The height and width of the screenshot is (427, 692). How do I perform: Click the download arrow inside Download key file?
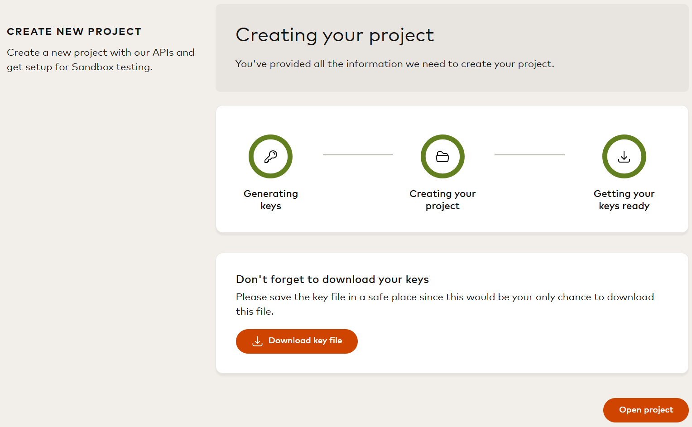257,341
